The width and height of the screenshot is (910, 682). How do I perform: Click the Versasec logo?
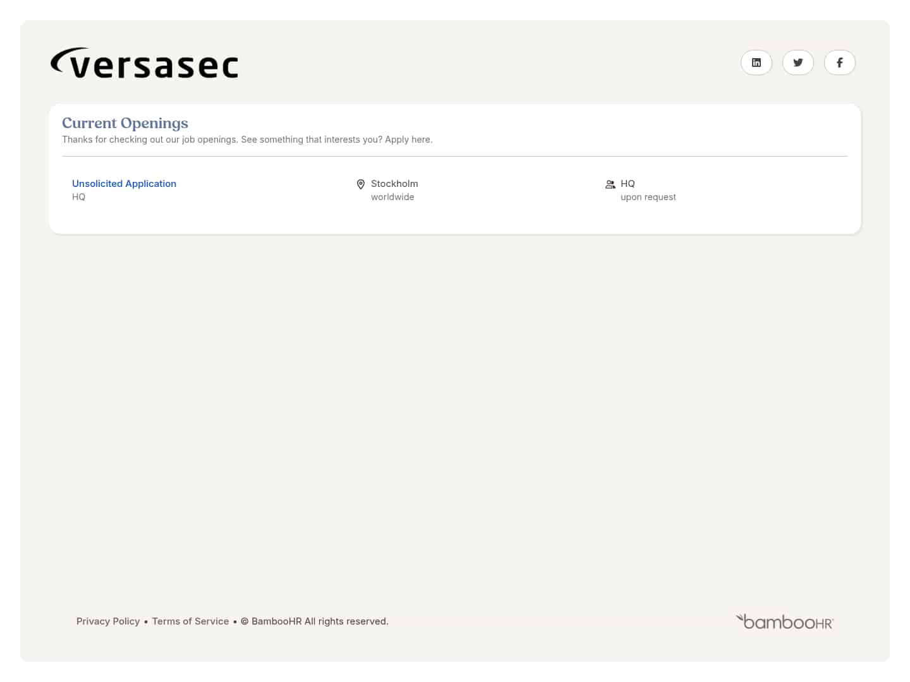pyautogui.click(x=145, y=63)
